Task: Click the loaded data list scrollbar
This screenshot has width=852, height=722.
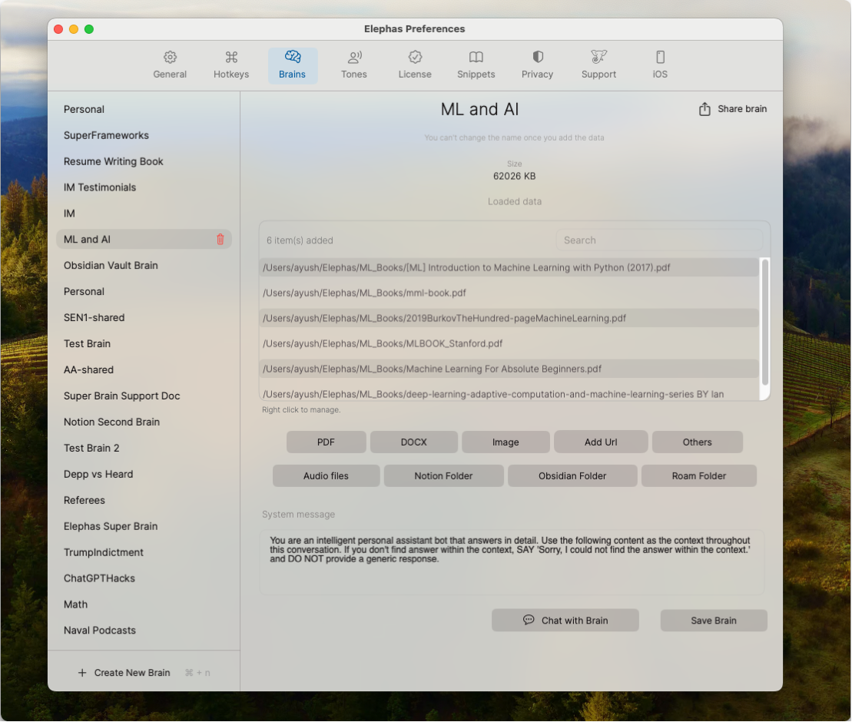Action: [x=764, y=323]
